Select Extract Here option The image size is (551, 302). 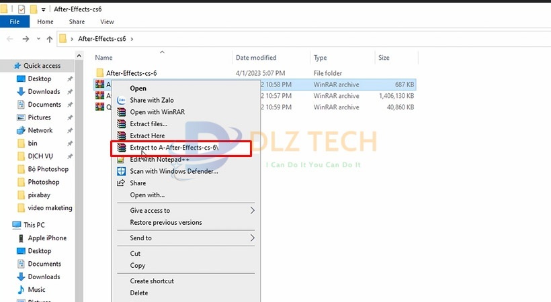point(147,136)
